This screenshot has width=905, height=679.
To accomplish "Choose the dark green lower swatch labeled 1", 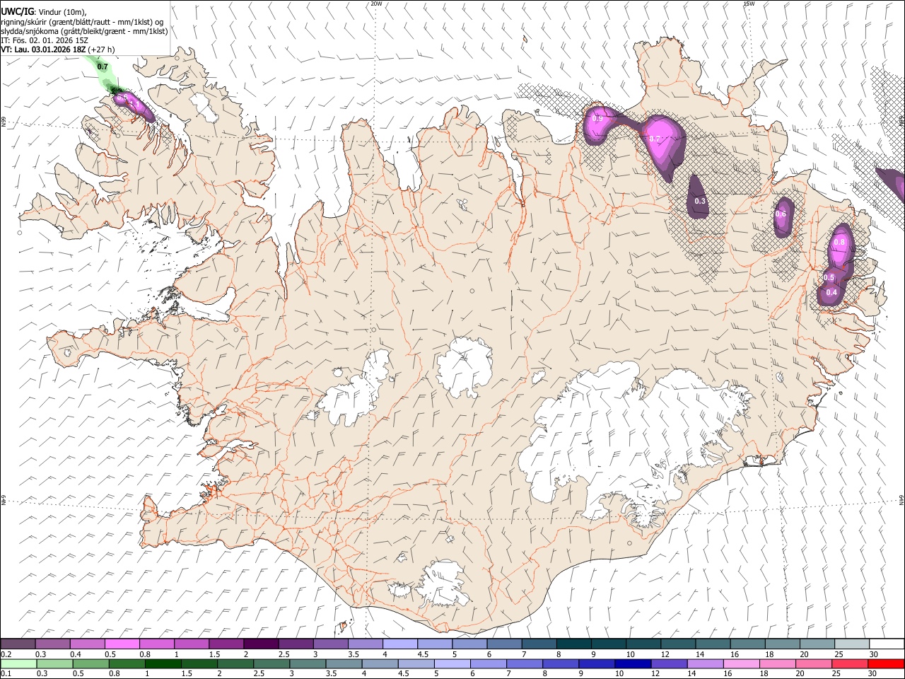I will click(163, 663).
